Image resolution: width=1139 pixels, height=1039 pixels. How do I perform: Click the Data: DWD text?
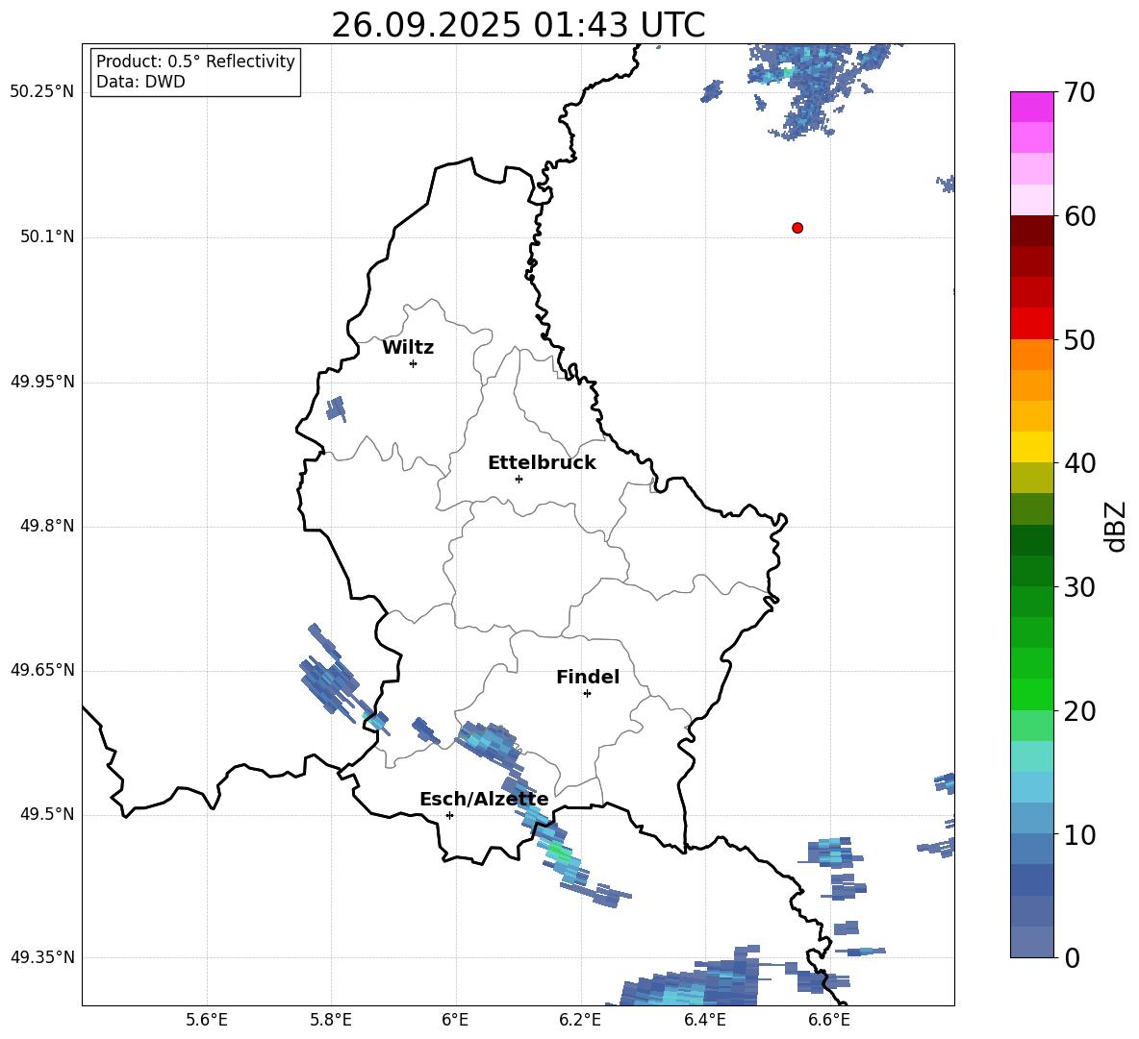click(x=140, y=82)
